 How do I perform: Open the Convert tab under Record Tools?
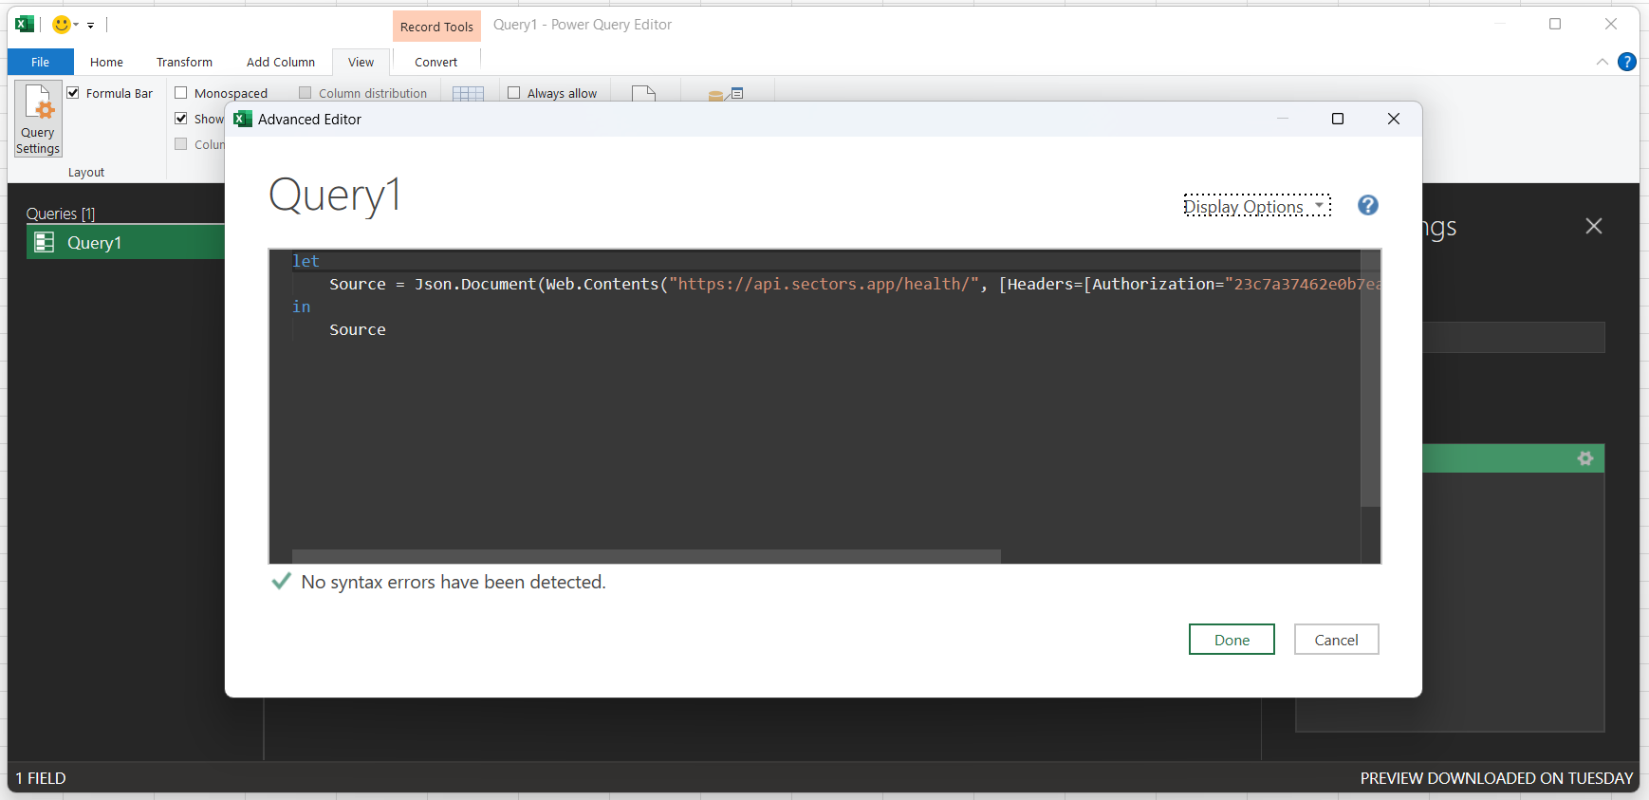click(435, 62)
